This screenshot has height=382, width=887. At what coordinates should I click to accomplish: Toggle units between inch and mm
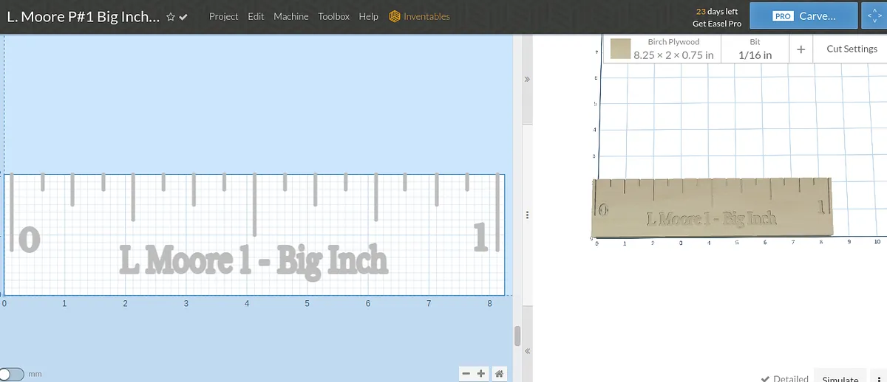[x=13, y=375]
